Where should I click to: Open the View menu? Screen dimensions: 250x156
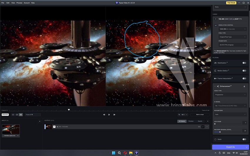point(13,3)
